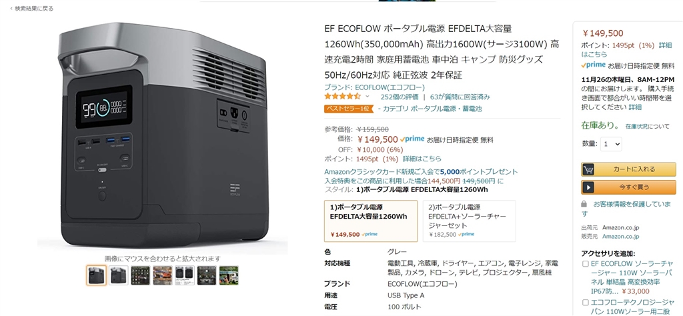Click the star rating icons
This screenshot has width=683, height=316.
pos(342,96)
